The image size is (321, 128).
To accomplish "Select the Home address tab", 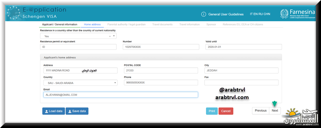I will click(x=92, y=24).
